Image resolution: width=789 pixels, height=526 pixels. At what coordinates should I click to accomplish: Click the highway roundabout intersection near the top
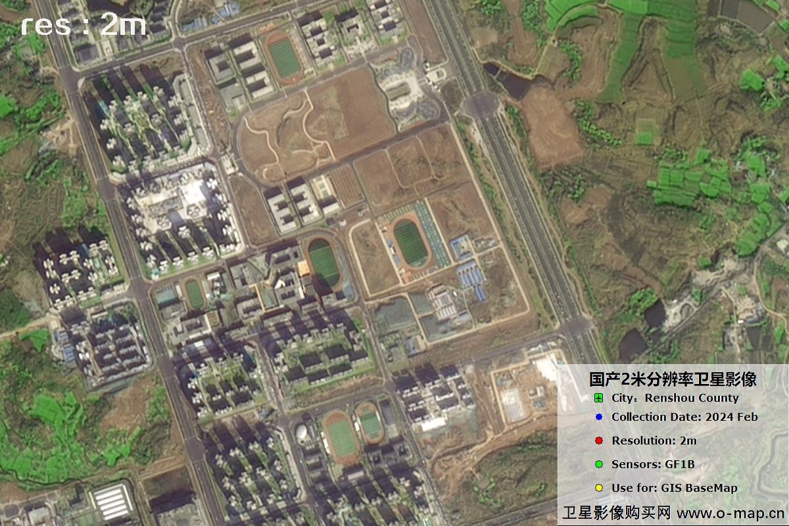[x=482, y=104]
